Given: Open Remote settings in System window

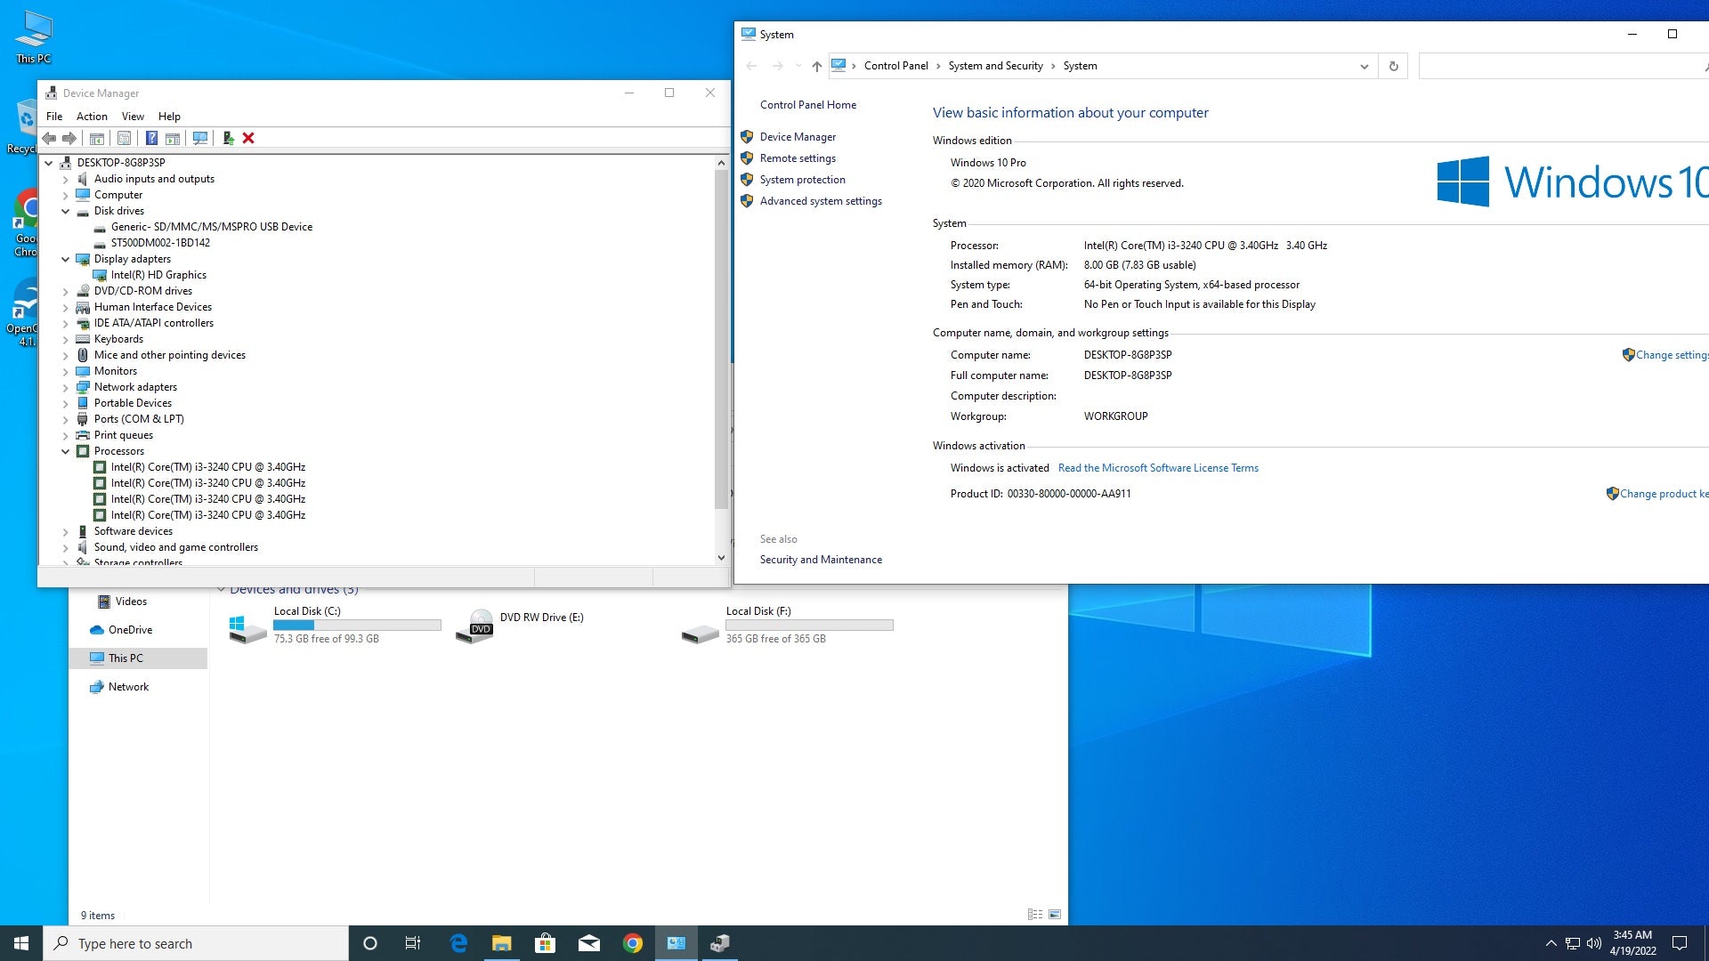Looking at the screenshot, I should pos(797,157).
